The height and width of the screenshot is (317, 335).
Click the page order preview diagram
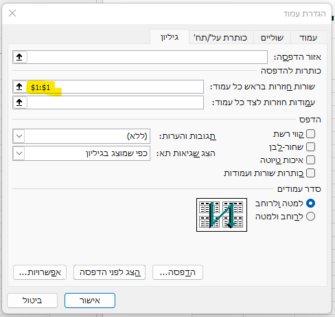click(x=222, y=215)
